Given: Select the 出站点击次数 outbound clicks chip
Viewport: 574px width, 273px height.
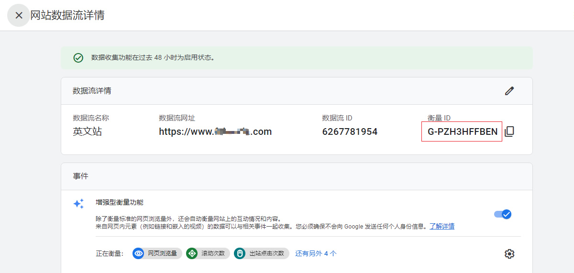Looking at the screenshot, I should click(262, 253).
